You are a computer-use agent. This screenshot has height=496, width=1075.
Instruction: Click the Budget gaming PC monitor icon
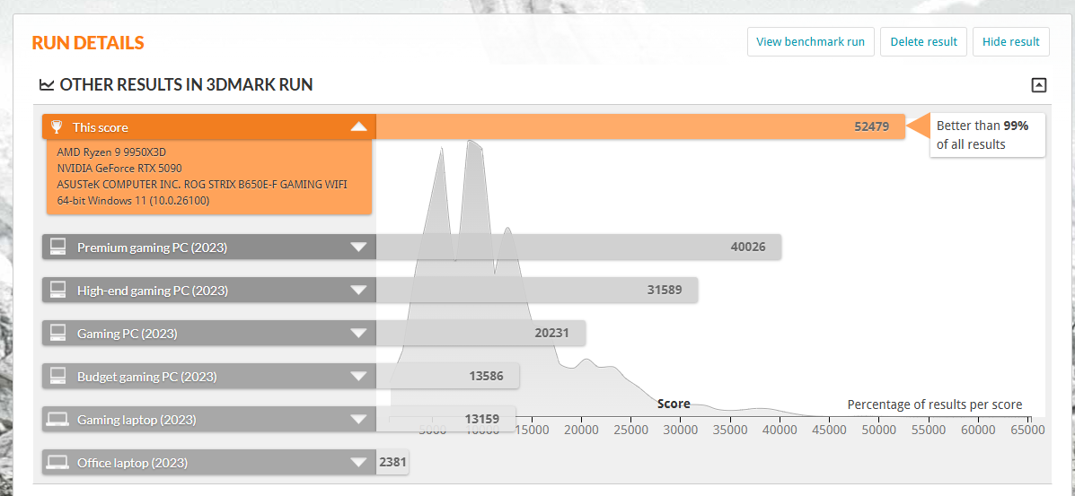click(58, 376)
